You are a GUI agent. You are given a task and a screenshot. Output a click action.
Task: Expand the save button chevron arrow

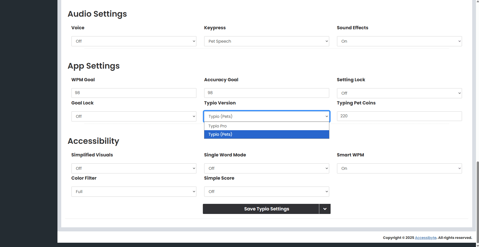click(325, 209)
